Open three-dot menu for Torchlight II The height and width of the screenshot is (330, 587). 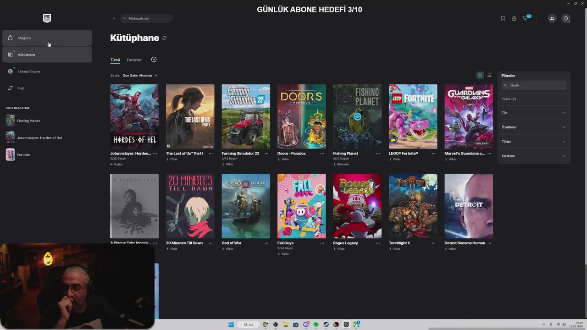coord(434,243)
